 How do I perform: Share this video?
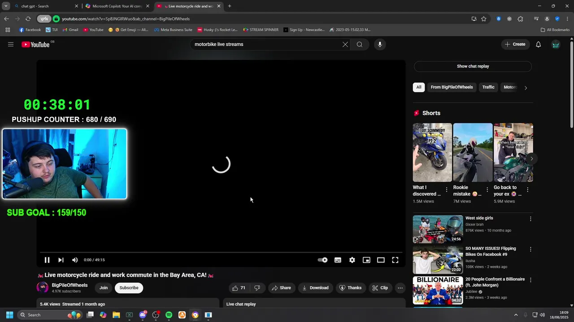[x=282, y=288]
